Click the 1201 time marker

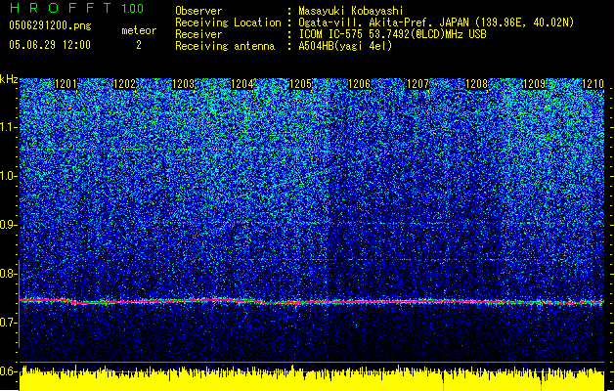[x=66, y=84]
